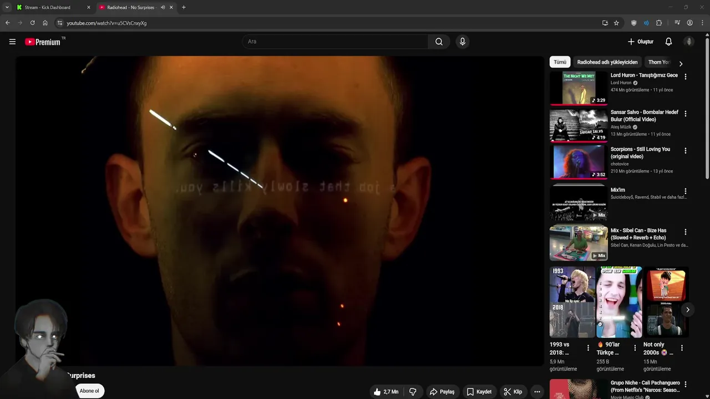
Task: Open media controls music icon
Action: [677, 23]
